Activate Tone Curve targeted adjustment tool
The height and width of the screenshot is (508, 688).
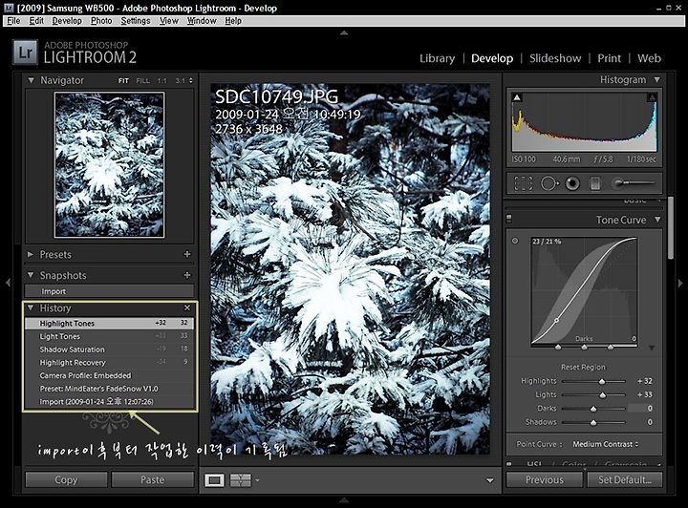pos(515,241)
